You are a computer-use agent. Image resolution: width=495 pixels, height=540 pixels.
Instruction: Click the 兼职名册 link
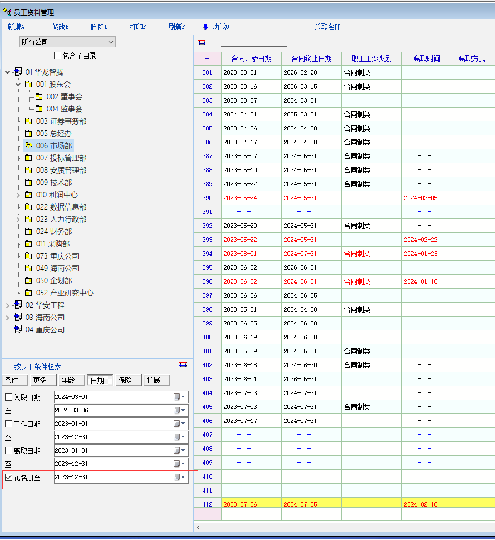pyautogui.click(x=327, y=27)
